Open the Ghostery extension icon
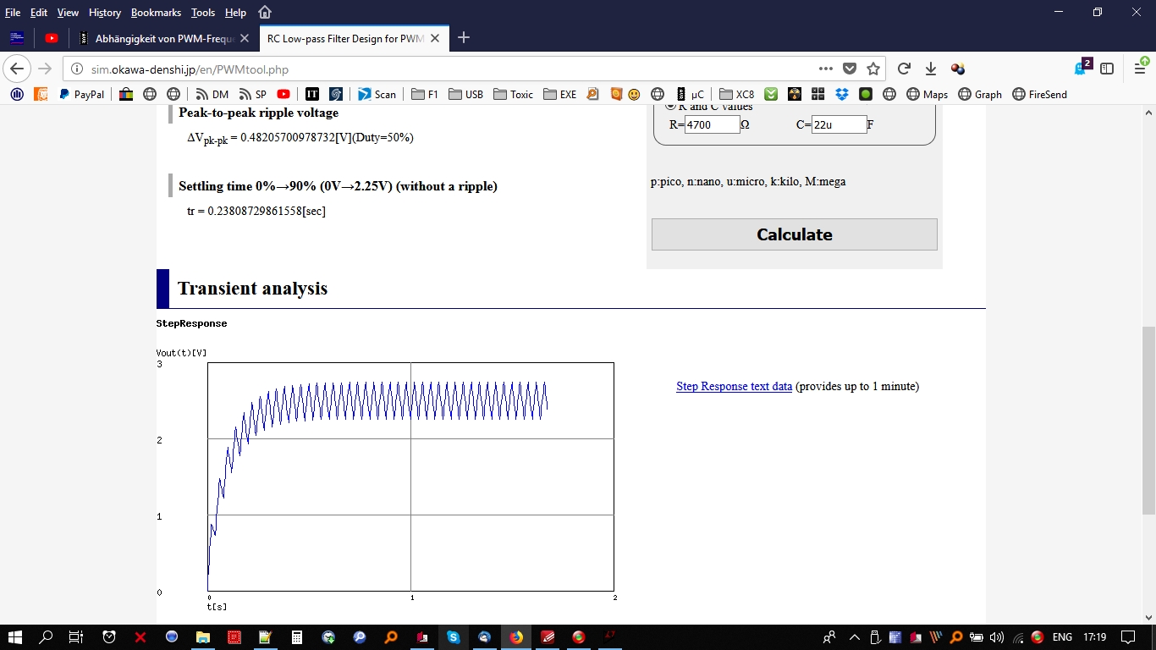This screenshot has width=1156, height=650. [x=1081, y=69]
